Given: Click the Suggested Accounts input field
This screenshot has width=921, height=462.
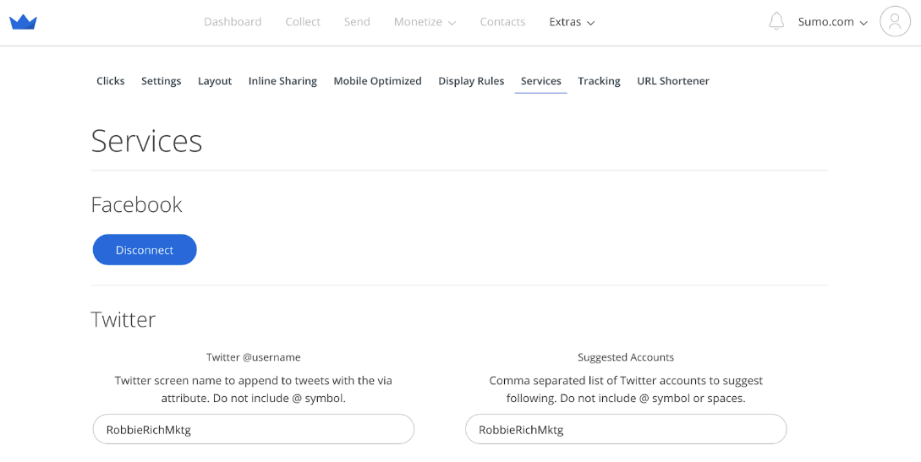Looking at the screenshot, I should tap(626, 429).
